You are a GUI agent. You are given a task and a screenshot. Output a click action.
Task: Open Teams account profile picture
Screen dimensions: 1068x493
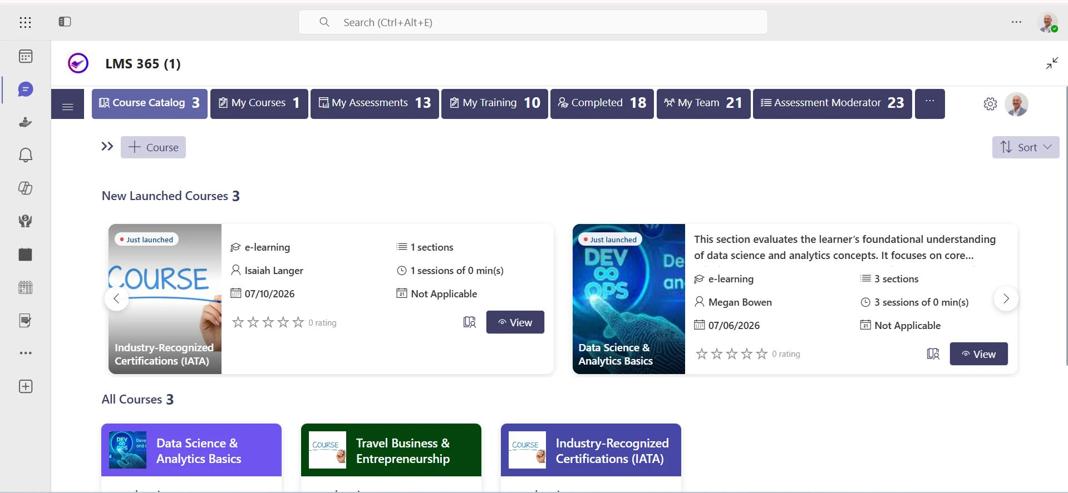click(1048, 22)
